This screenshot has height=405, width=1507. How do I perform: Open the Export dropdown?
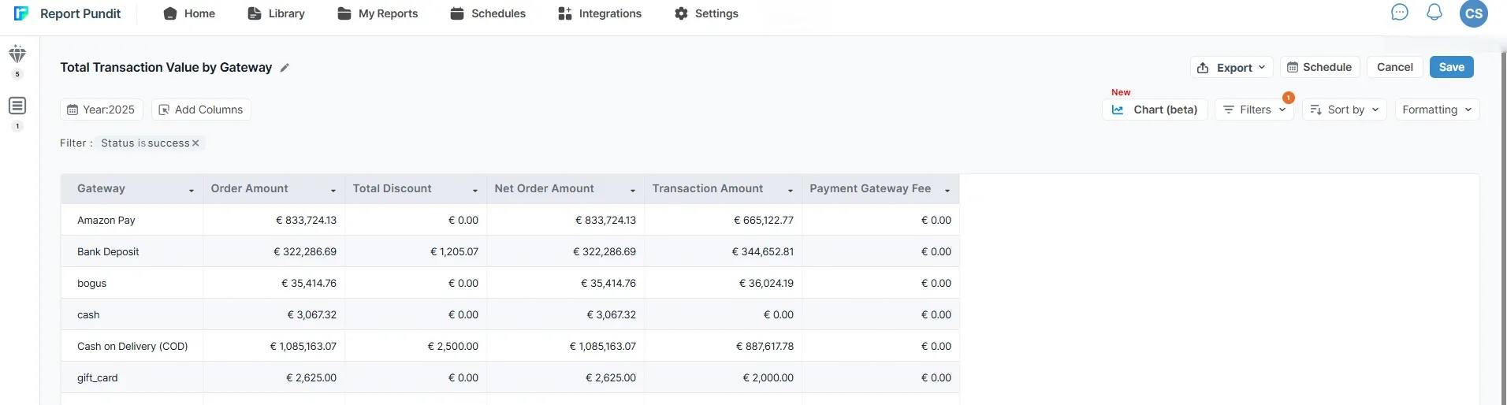pos(1231,68)
